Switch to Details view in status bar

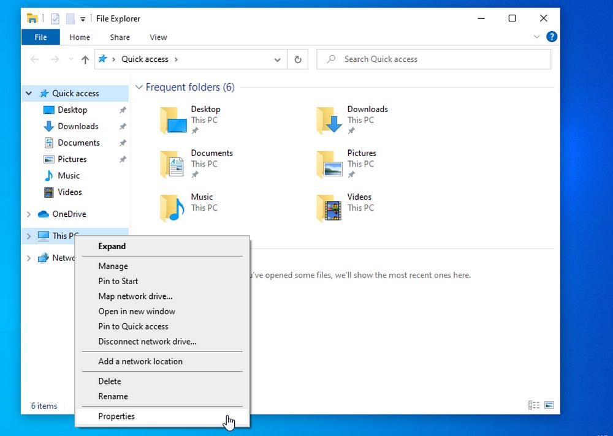[534, 405]
